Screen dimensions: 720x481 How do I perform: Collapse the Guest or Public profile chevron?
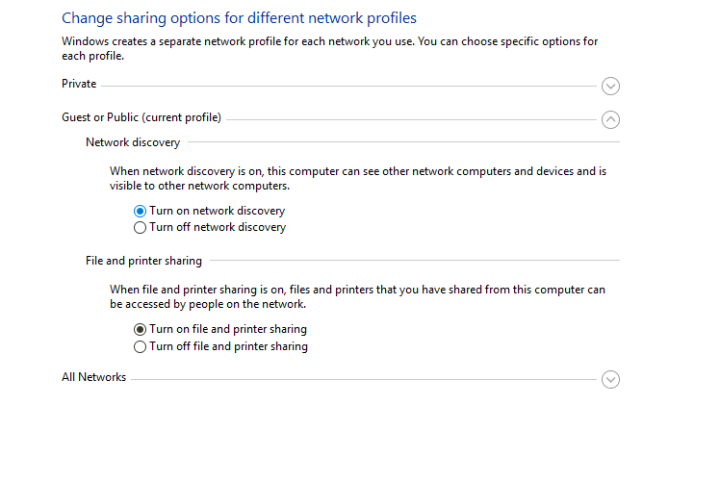(x=610, y=120)
